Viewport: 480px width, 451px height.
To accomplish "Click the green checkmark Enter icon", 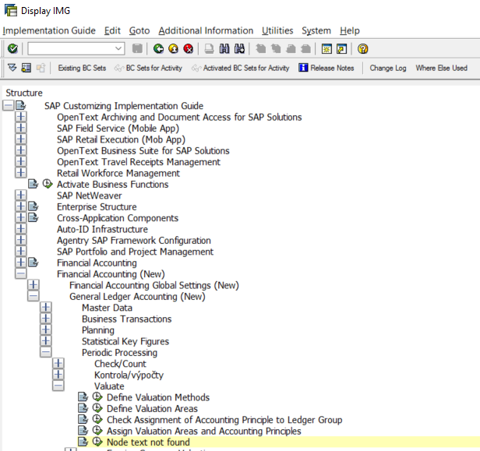I will 12,48.
